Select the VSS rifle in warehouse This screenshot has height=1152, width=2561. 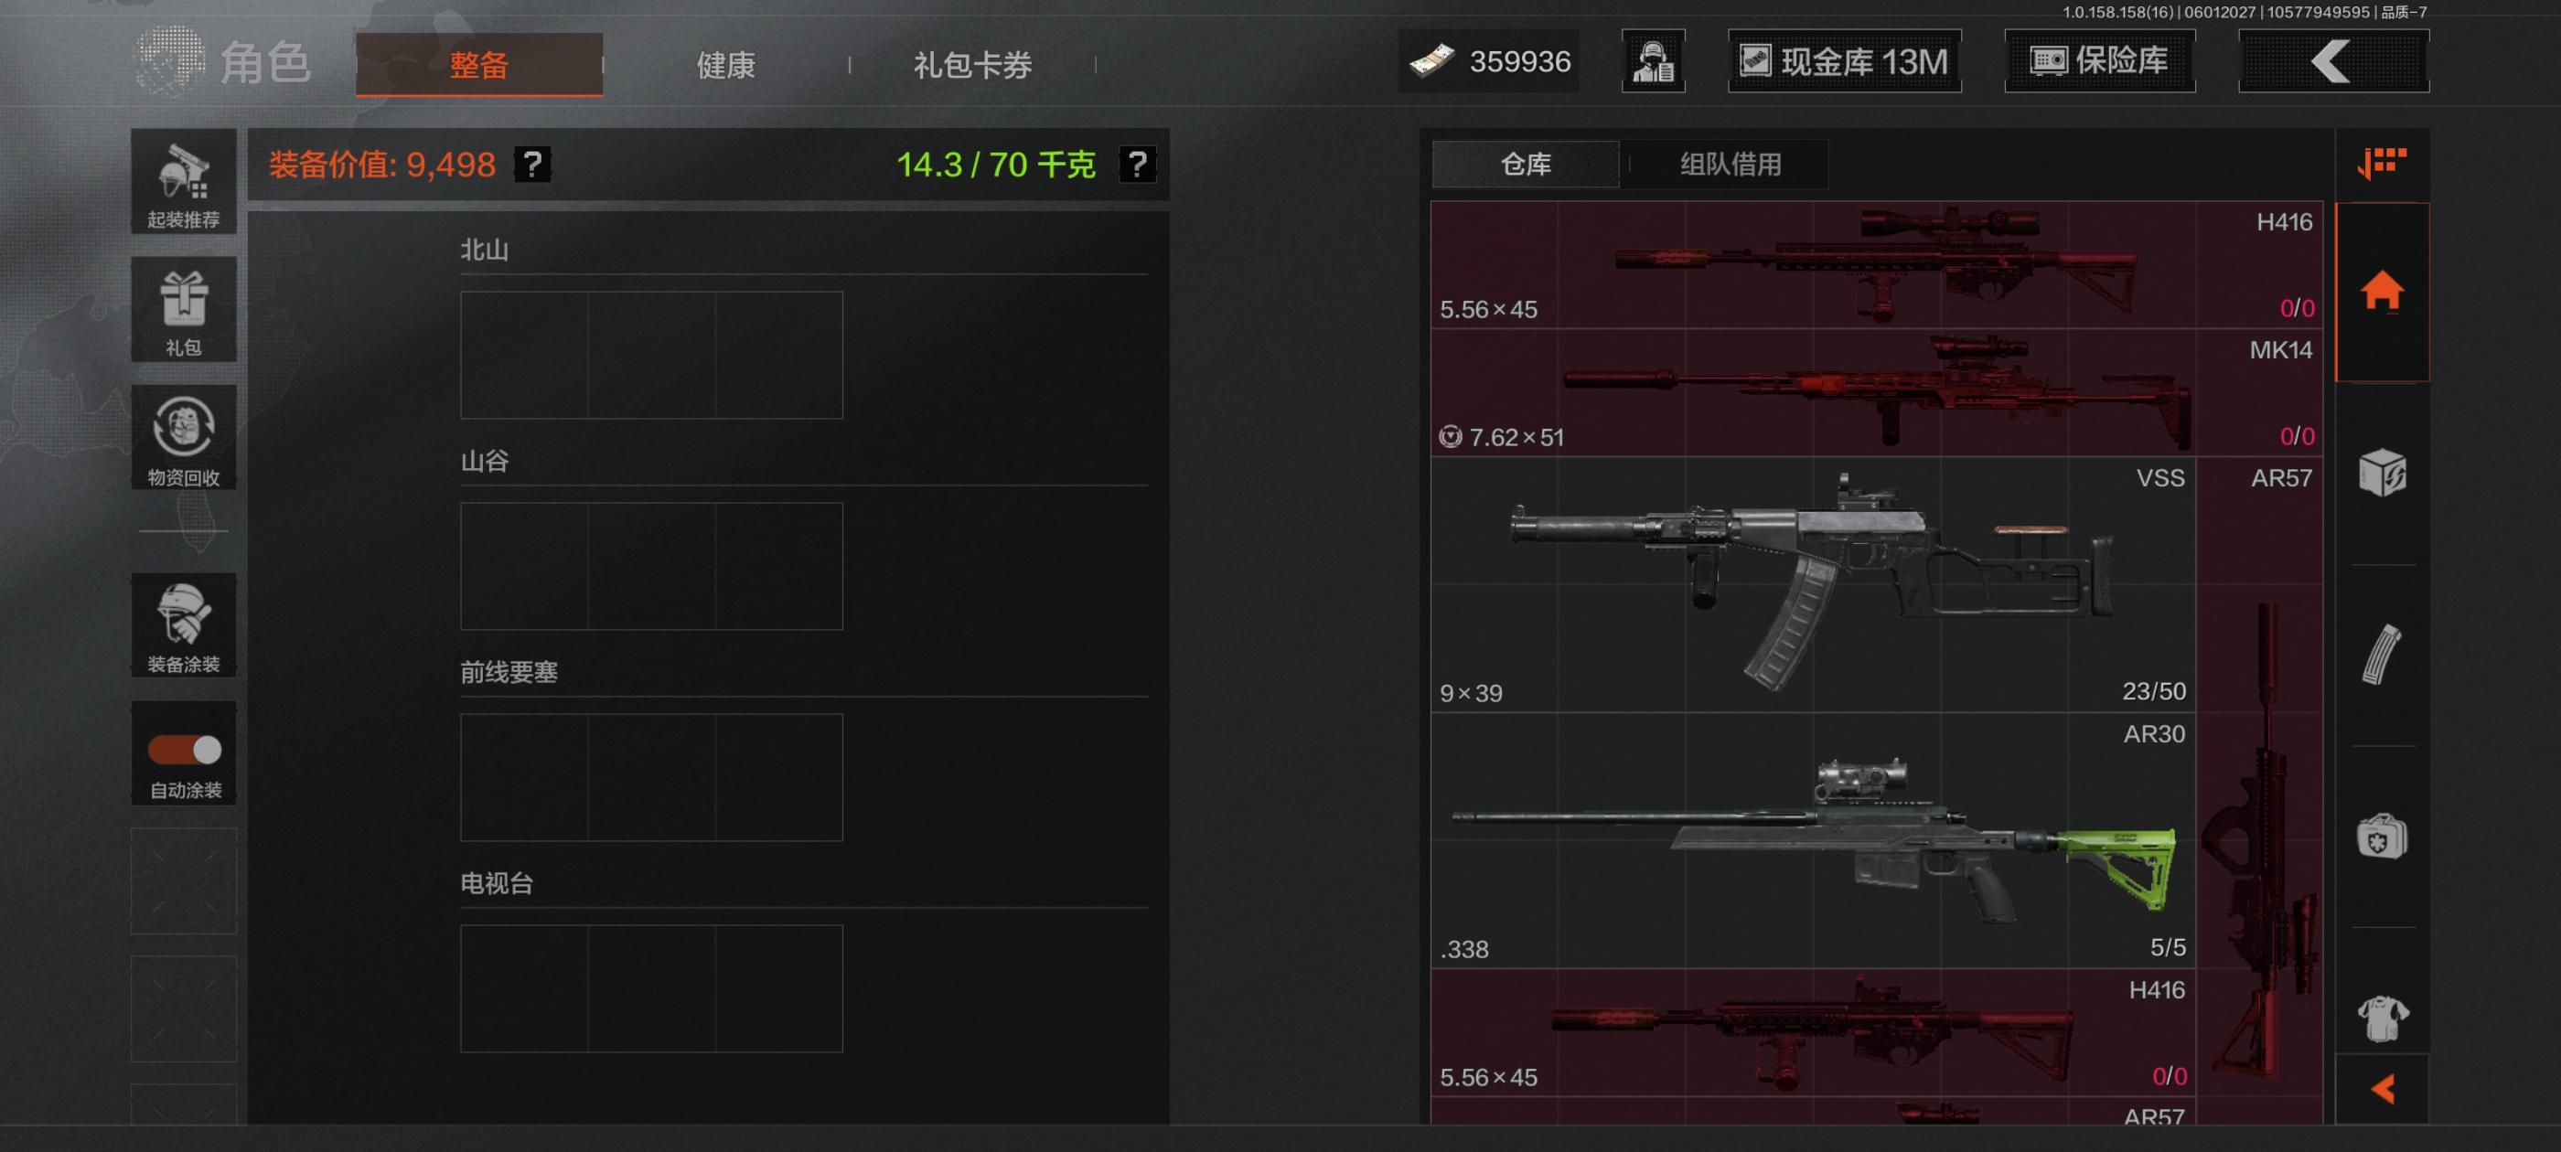click(1814, 584)
